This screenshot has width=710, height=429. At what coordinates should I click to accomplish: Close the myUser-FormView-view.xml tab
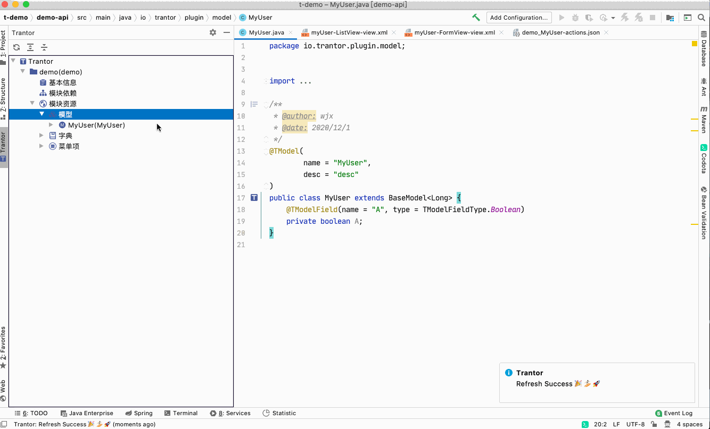tap(502, 32)
